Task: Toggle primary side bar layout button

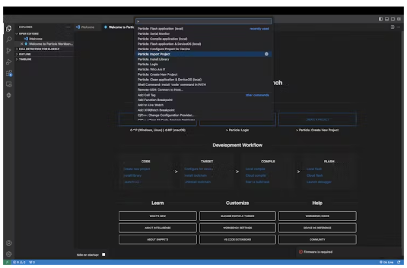Action: coord(382,19)
